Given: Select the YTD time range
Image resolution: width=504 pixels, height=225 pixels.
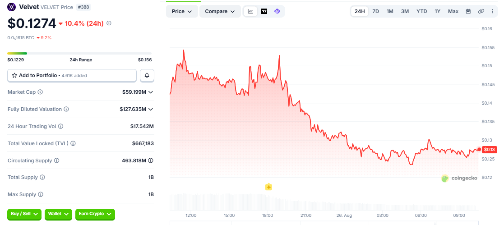Looking at the screenshot, I should point(422,11).
